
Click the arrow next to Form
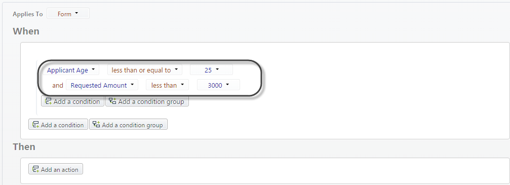tap(76, 13)
